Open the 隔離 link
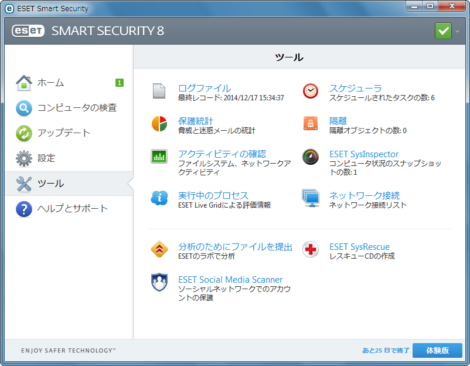 (x=338, y=121)
